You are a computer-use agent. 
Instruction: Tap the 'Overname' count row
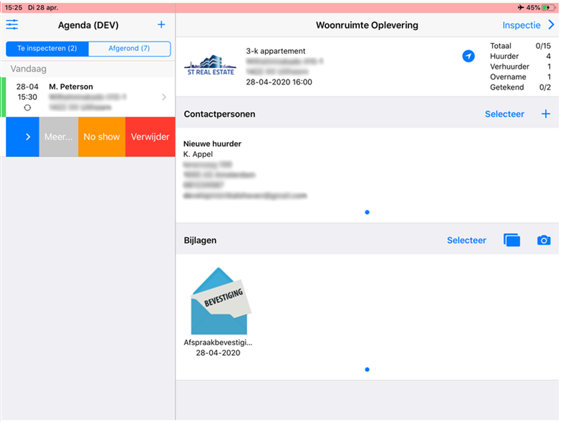[x=520, y=77]
